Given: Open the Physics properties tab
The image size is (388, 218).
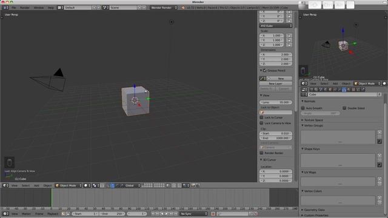Looking at the screenshot, I should 363,90.
